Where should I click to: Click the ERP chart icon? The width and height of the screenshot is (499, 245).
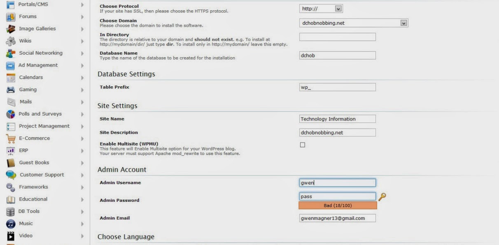[x=11, y=150]
